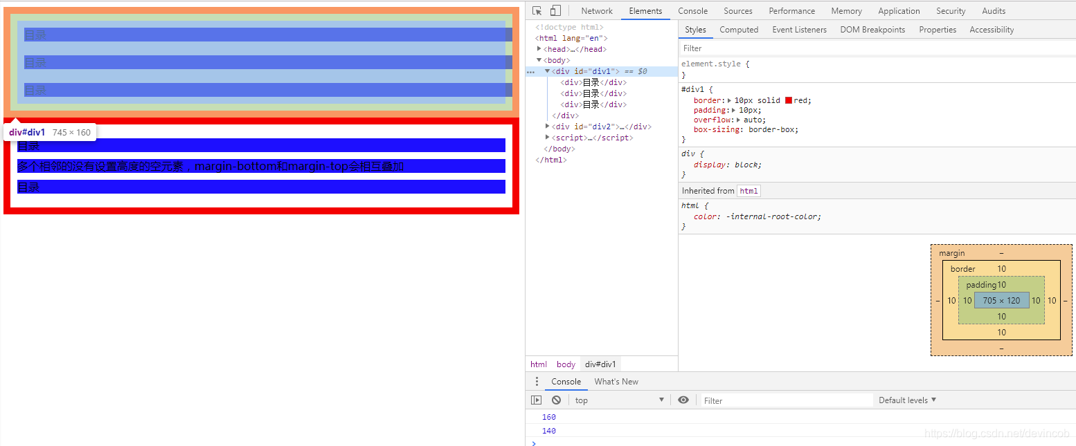Click the Styles Filter input field

(x=877, y=48)
